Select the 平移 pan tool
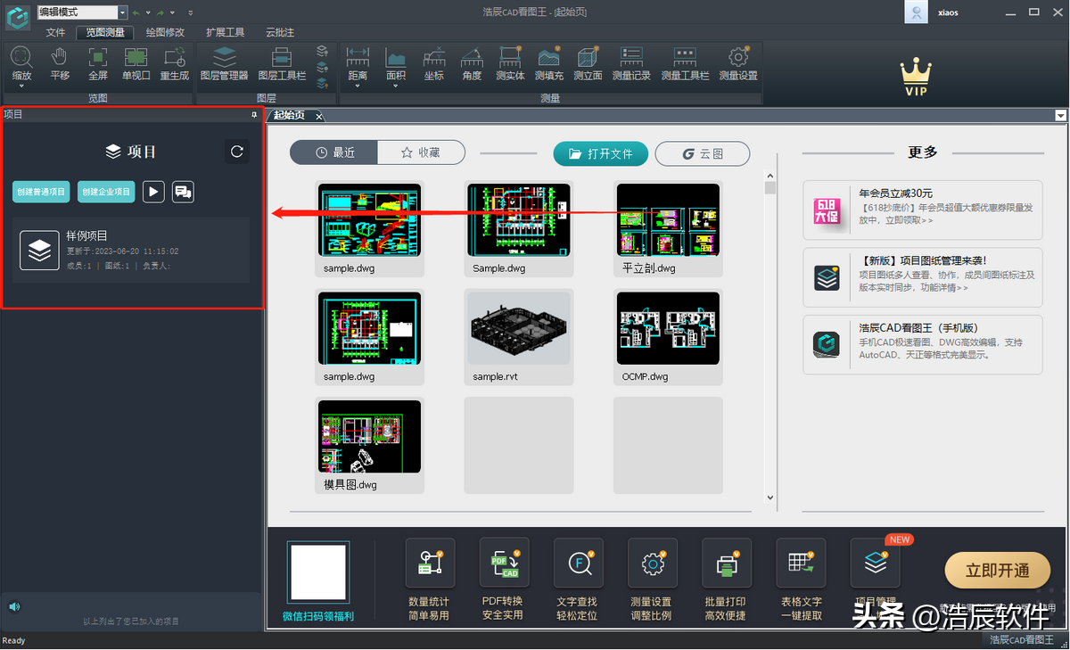Viewport: 1070px width, 650px height. pyautogui.click(x=60, y=64)
